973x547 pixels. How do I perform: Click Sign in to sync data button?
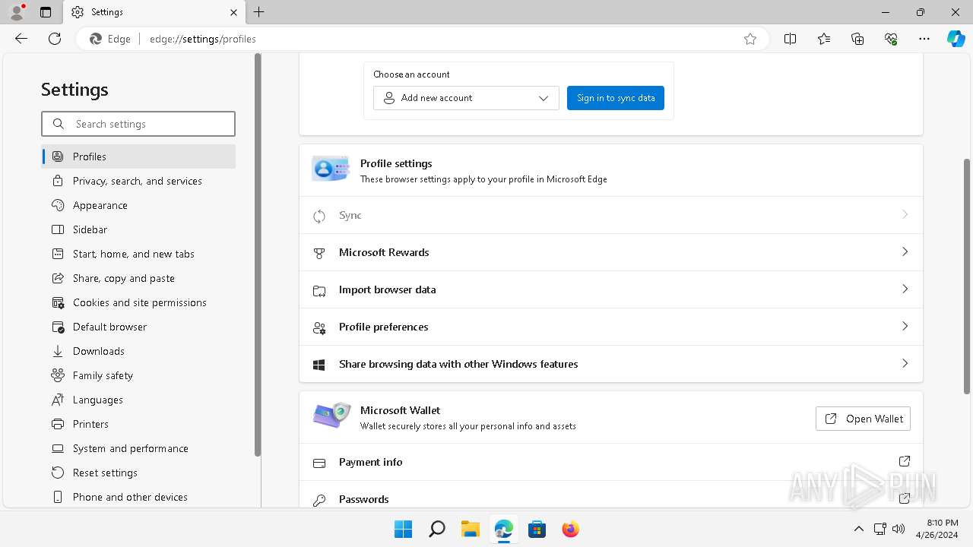(x=616, y=98)
